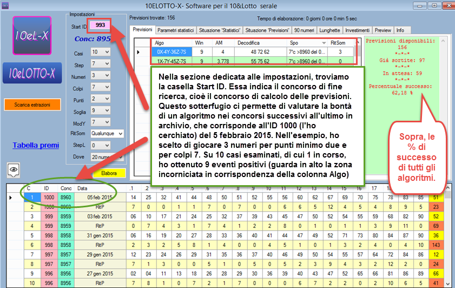
Task: Click date cell 03 feb 2015
Action: [x=100, y=217]
